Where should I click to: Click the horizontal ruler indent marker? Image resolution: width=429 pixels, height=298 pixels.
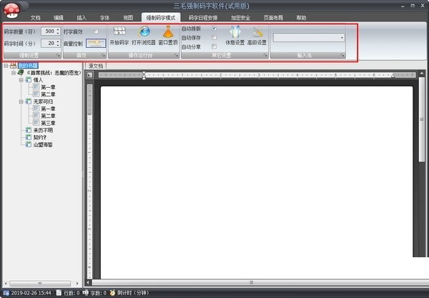click(144, 74)
